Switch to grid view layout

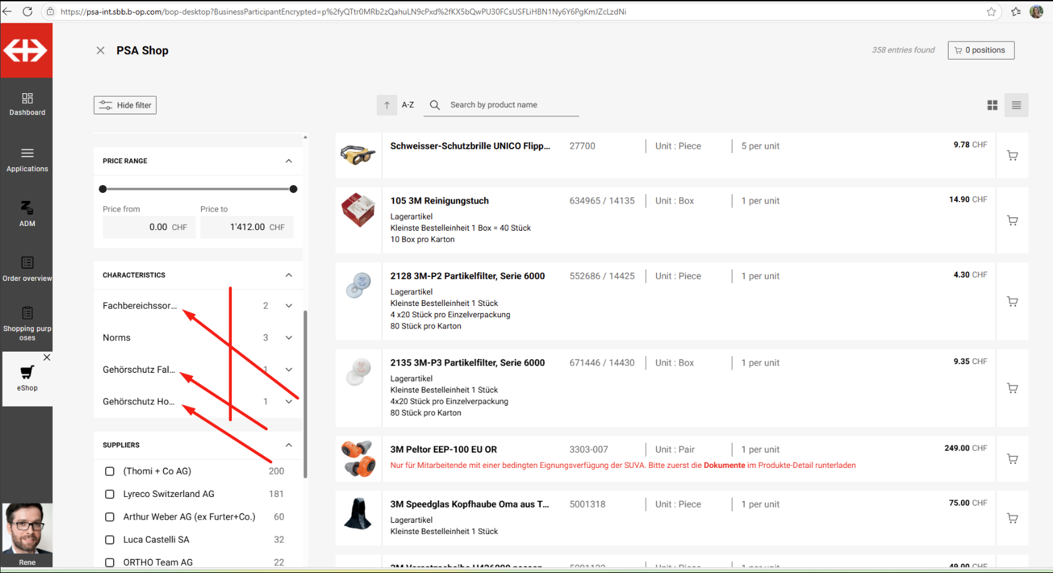click(992, 105)
